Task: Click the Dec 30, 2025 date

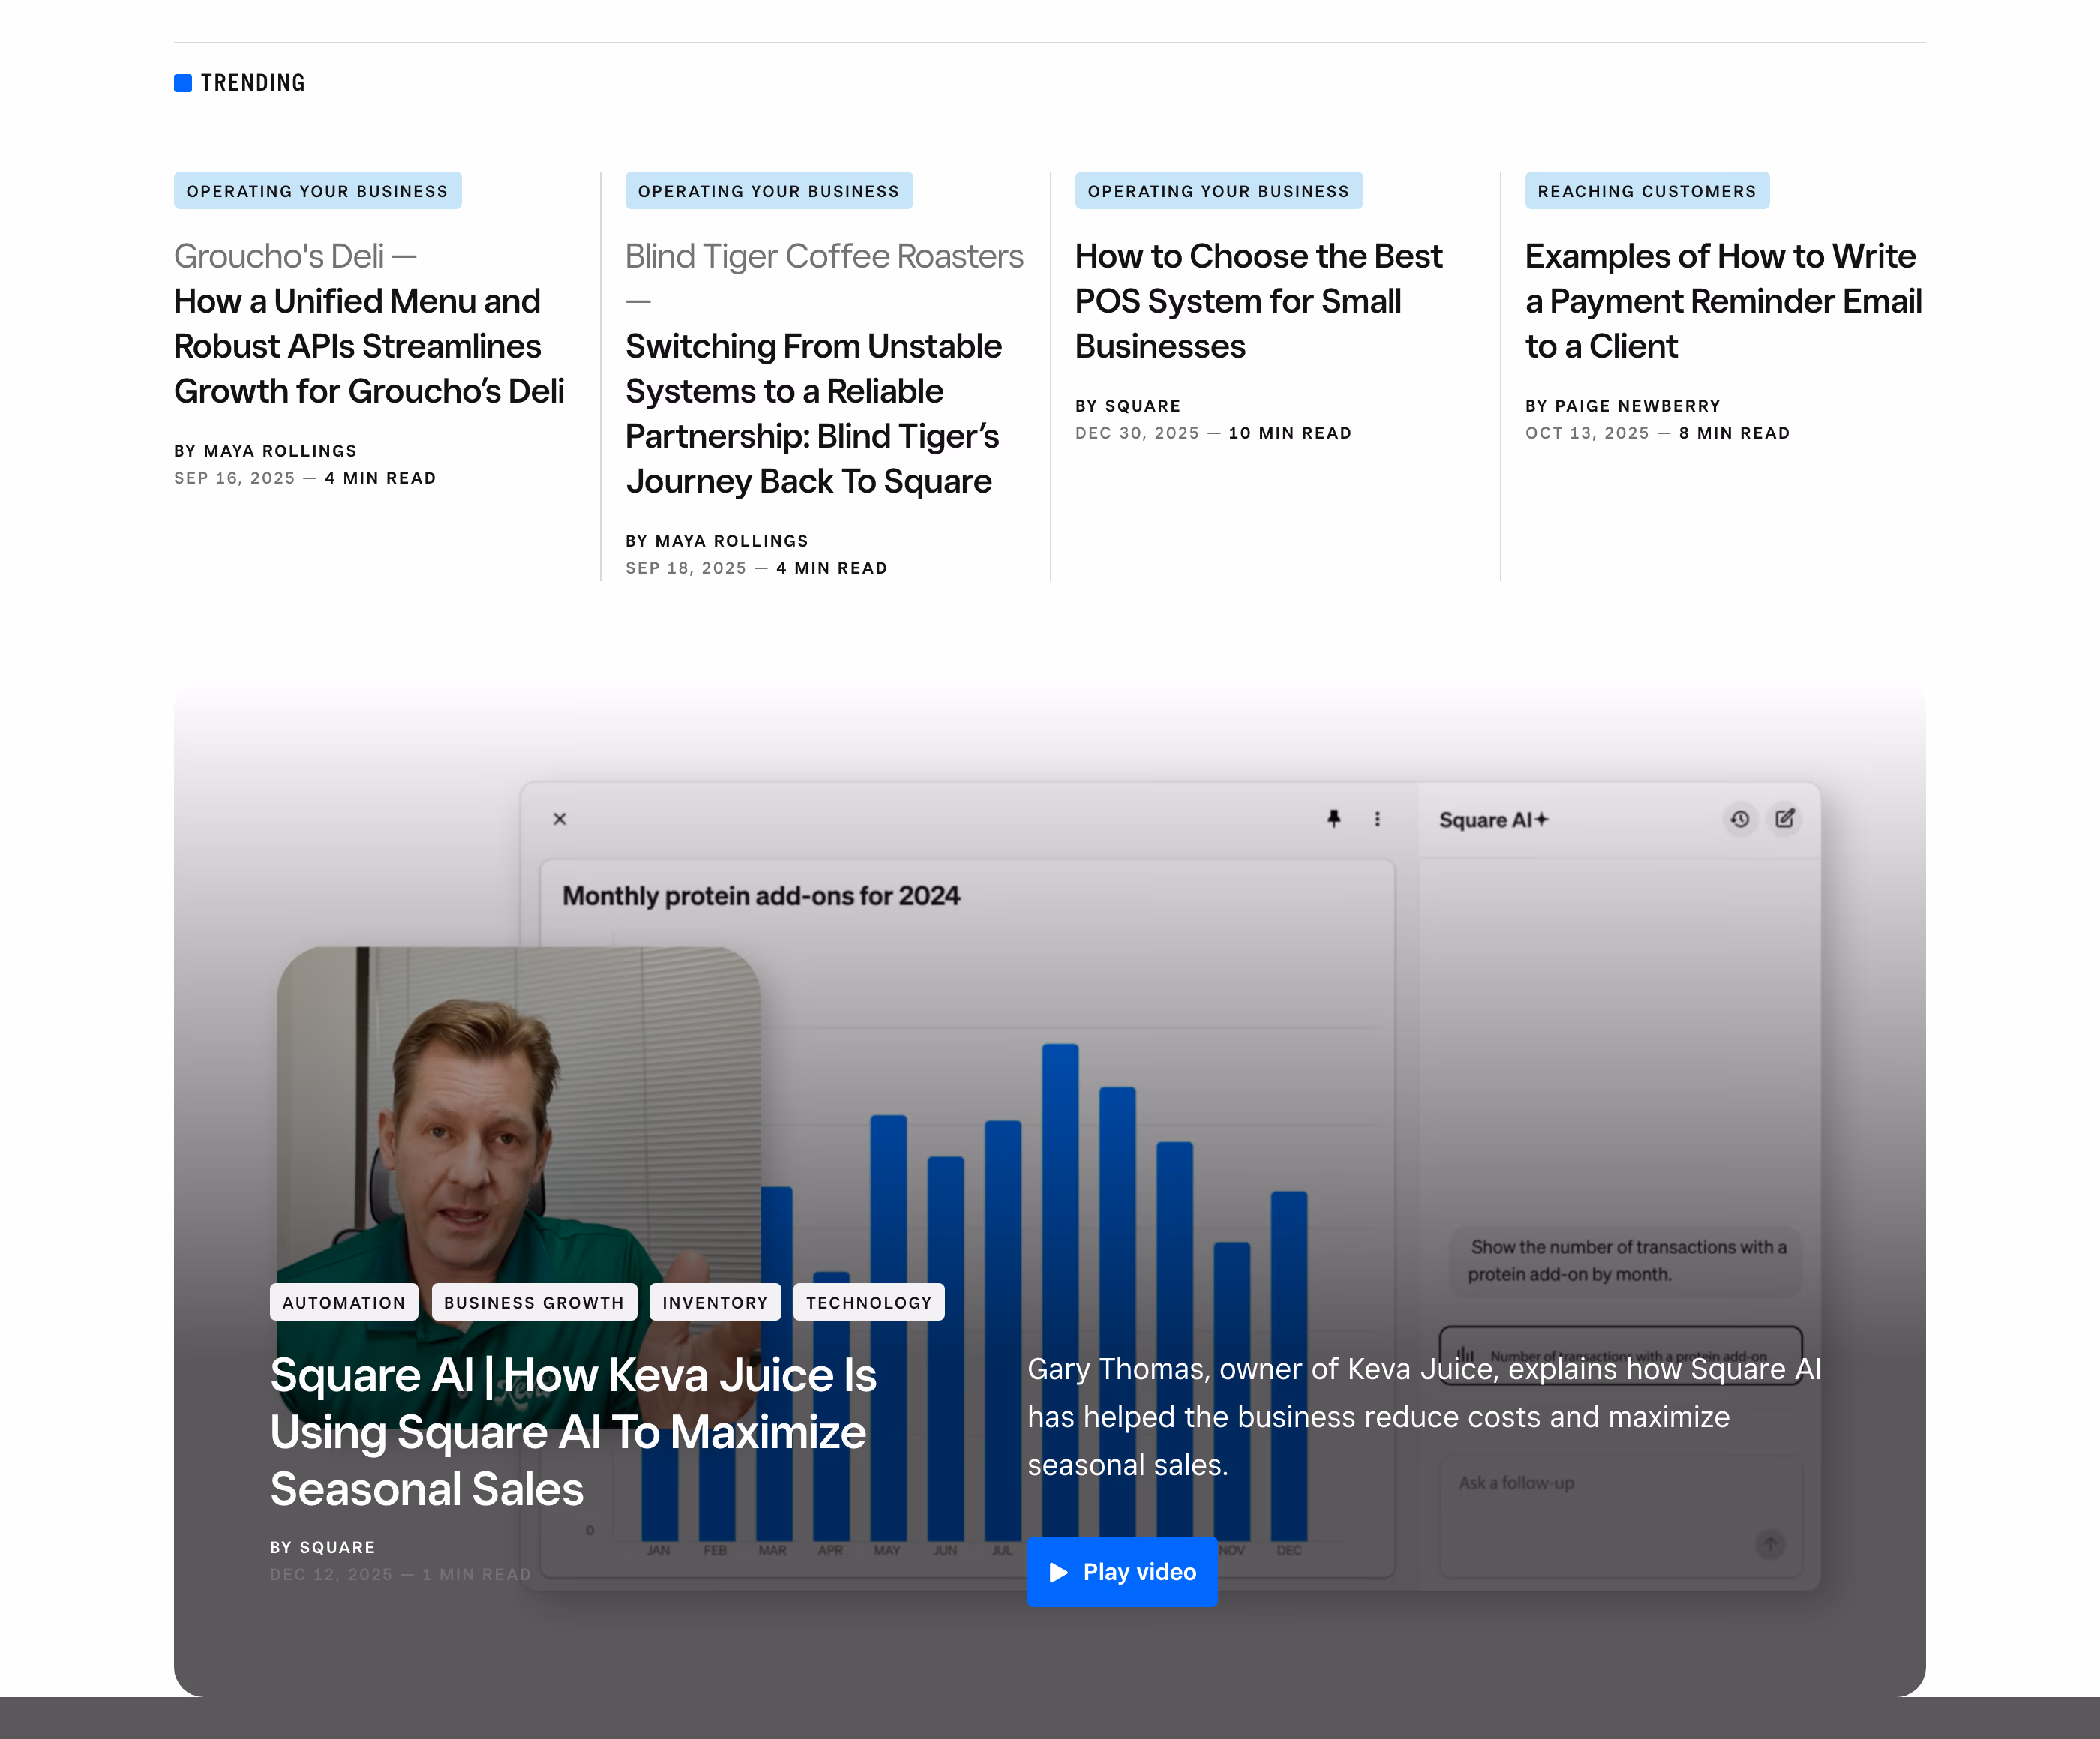Action: pyautogui.click(x=1137, y=433)
